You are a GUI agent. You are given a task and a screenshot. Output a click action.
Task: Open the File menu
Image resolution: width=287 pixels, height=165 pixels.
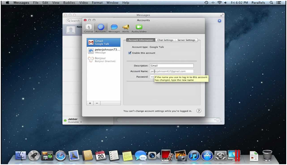coord(36,2)
